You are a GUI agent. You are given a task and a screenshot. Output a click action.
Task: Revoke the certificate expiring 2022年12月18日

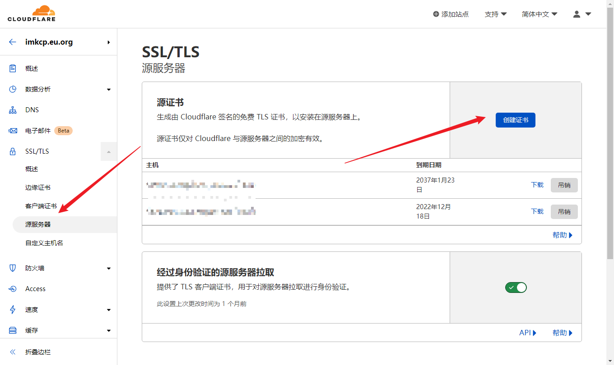point(564,211)
